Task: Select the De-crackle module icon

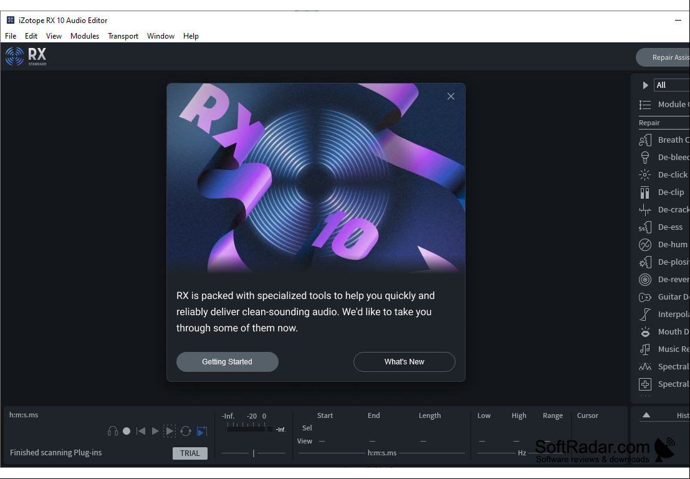Action: click(x=645, y=210)
